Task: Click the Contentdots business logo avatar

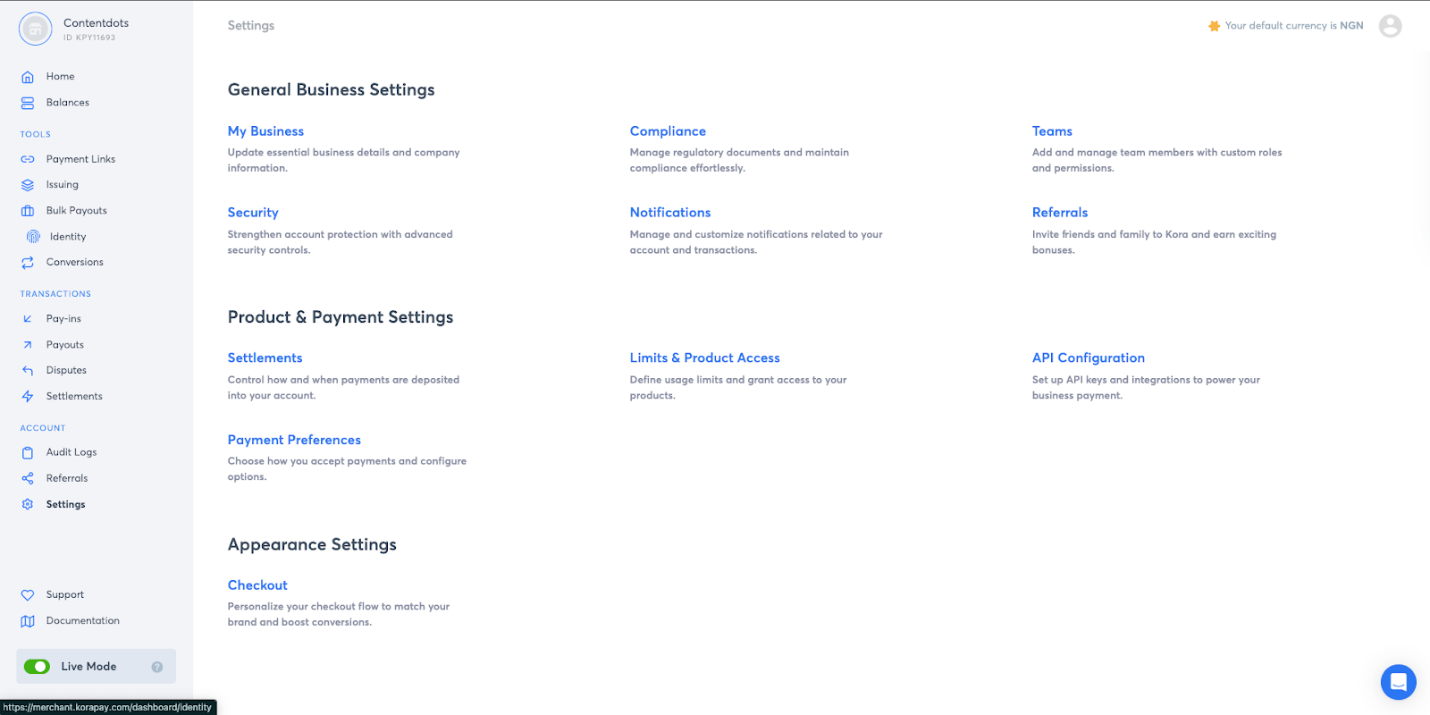Action: [x=36, y=29]
